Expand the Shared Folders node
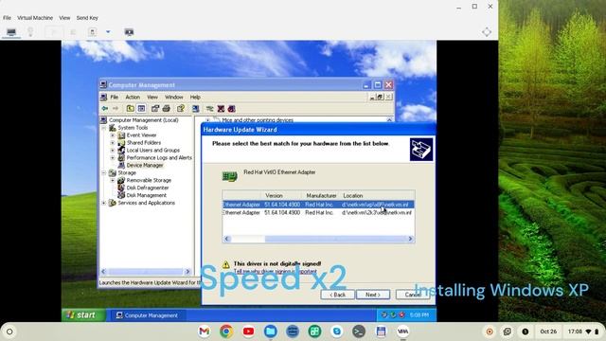Image resolution: width=606 pixels, height=341 pixels. pos(113,143)
